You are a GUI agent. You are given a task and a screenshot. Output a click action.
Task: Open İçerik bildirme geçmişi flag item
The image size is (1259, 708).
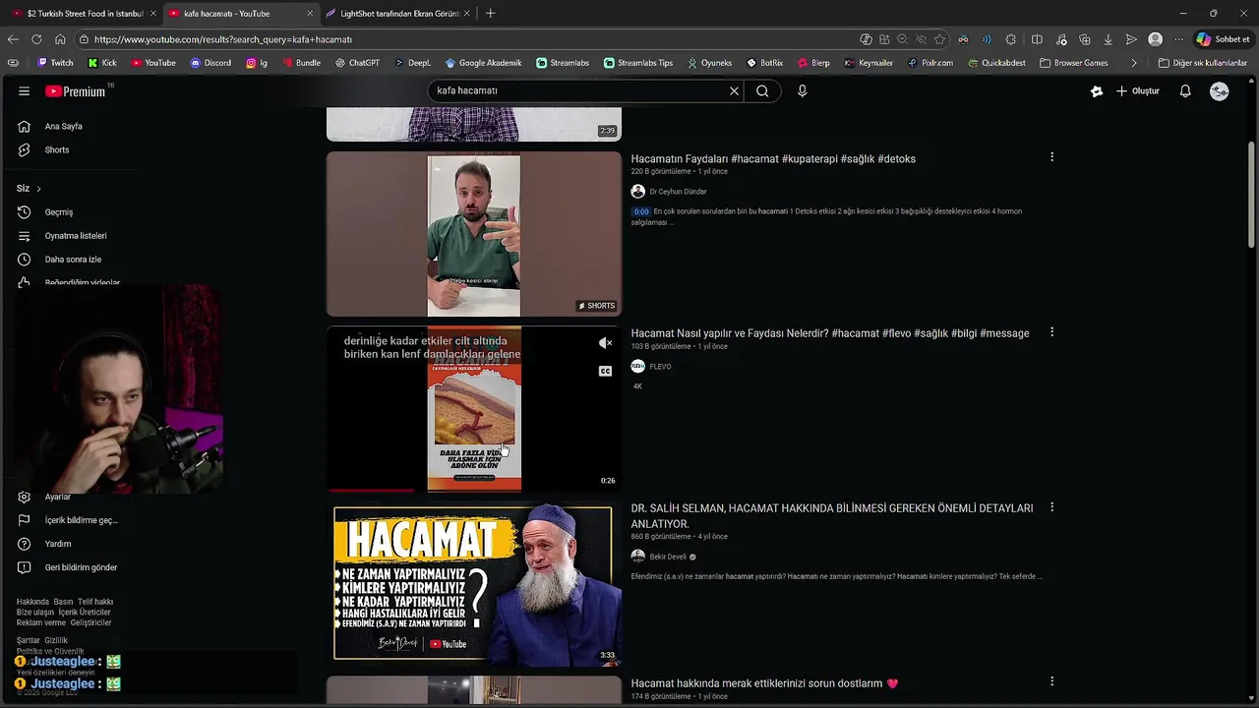(x=81, y=520)
